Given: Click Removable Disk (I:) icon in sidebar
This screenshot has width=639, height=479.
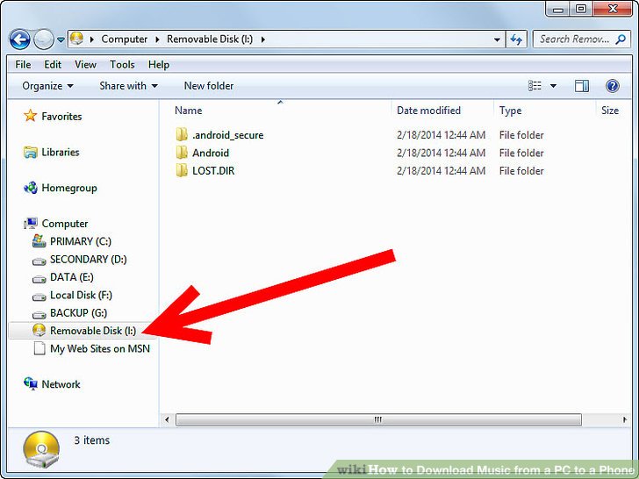Looking at the screenshot, I should (x=39, y=330).
